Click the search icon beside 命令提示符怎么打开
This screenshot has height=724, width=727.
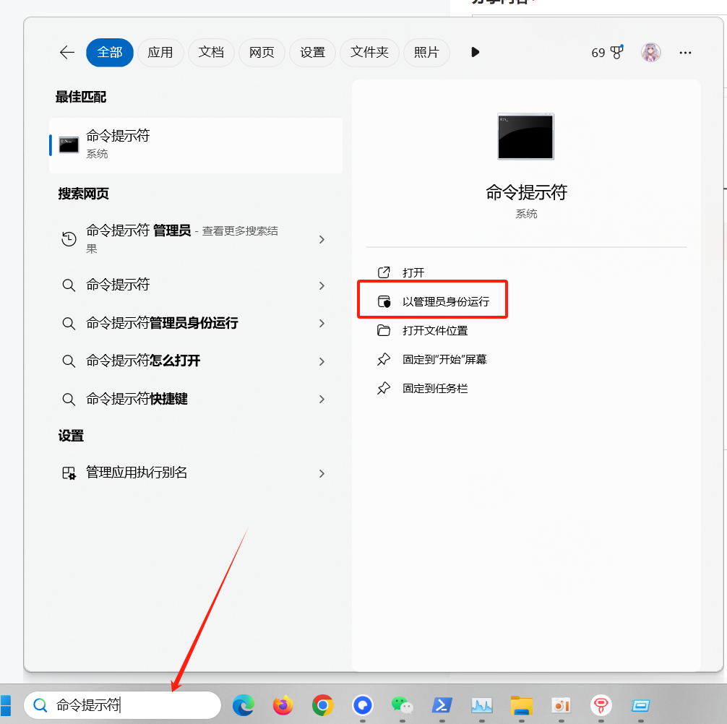click(69, 361)
